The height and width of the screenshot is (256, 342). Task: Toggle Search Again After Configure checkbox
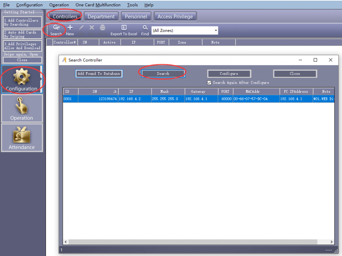209,82
